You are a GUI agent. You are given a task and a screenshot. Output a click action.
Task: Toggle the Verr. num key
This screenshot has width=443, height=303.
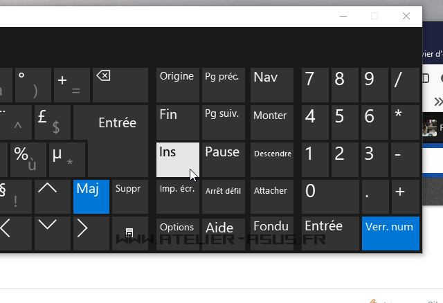pyautogui.click(x=390, y=233)
